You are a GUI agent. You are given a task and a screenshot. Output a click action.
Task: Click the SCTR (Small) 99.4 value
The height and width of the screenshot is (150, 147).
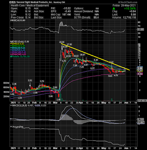(96, 18)
